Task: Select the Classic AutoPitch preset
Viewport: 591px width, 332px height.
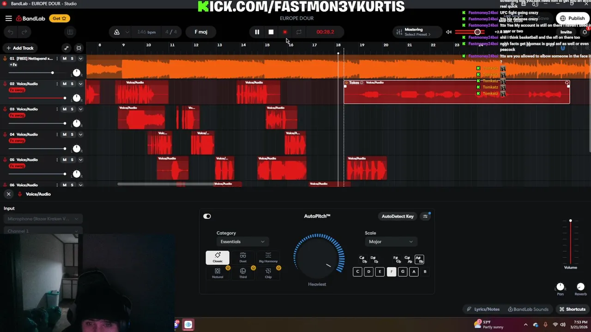Action: [217, 258]
